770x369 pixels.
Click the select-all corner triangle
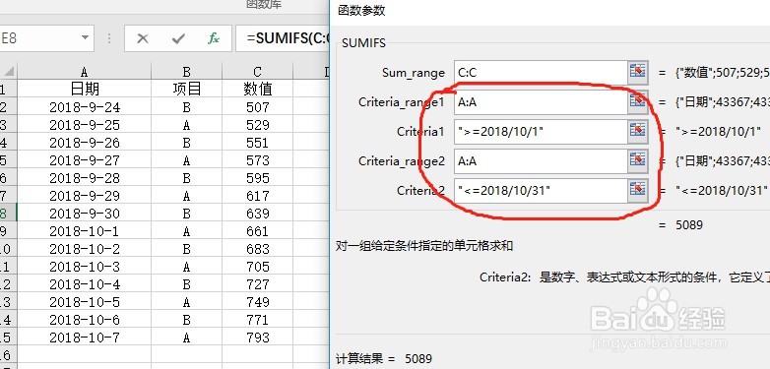[9, 72]
